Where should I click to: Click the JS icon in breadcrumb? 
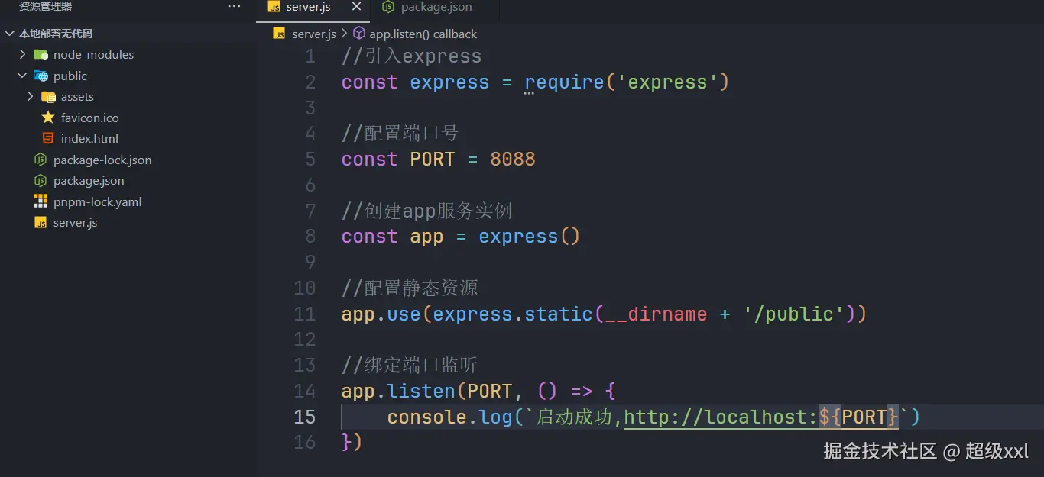[x=279, y=34]
